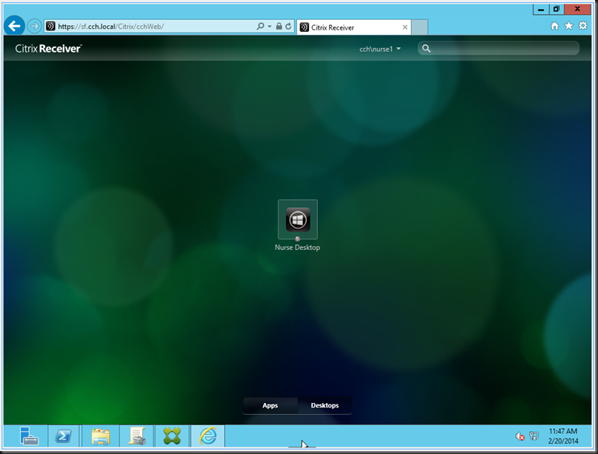The width and height of the screenshot is (598, 454).
Task: Open Server Manager from taskbar
Action: click(29, 436)
